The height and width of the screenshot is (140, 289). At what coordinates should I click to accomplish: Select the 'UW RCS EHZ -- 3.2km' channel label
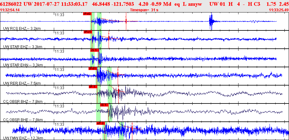[22, 28]
